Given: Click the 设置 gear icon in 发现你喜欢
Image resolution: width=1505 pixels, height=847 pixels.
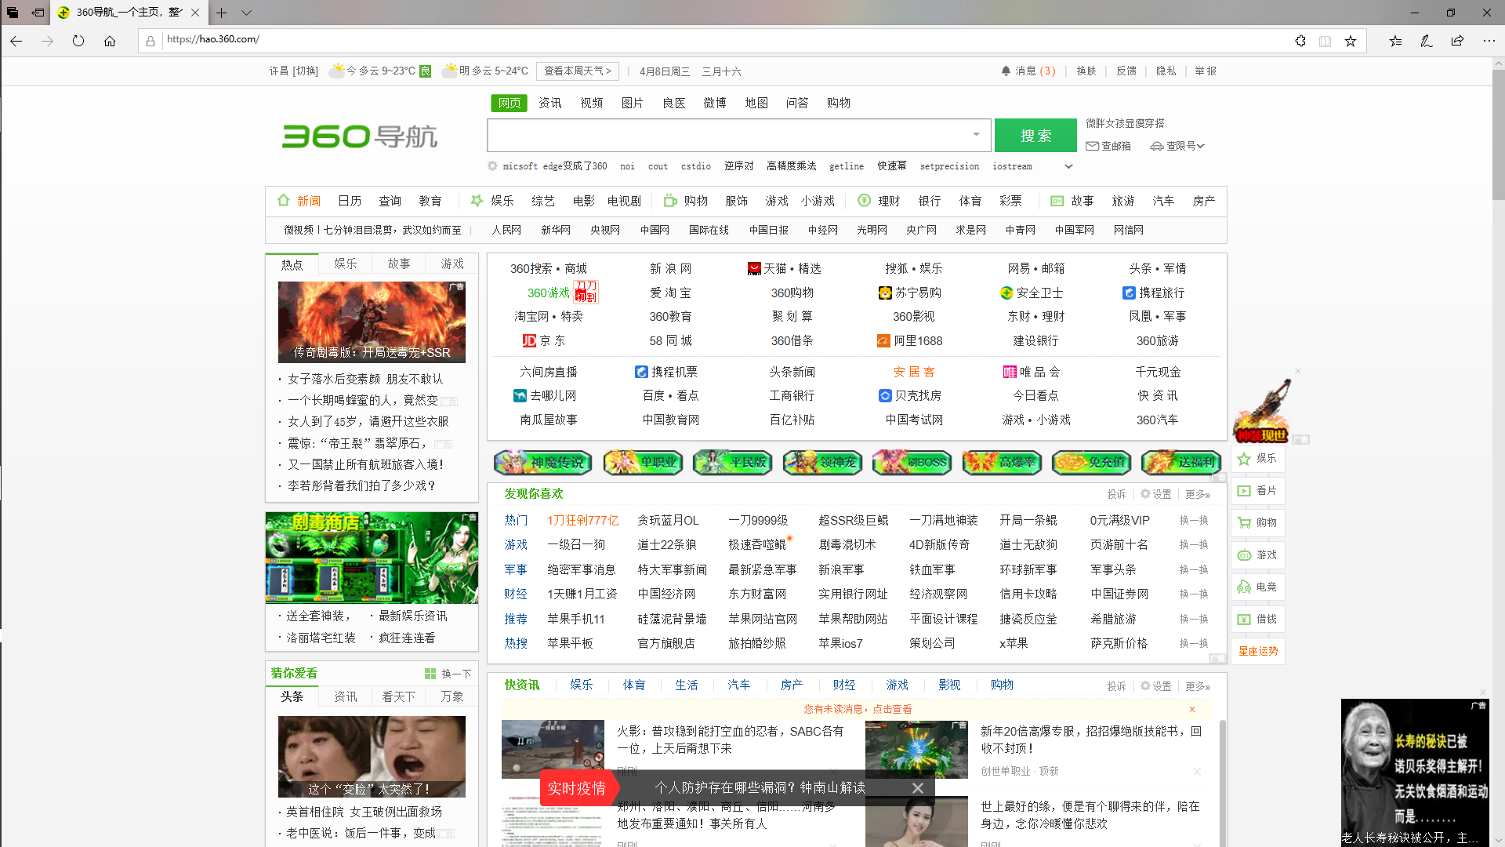Looking at the screenshot, I should click(1144, 494).
